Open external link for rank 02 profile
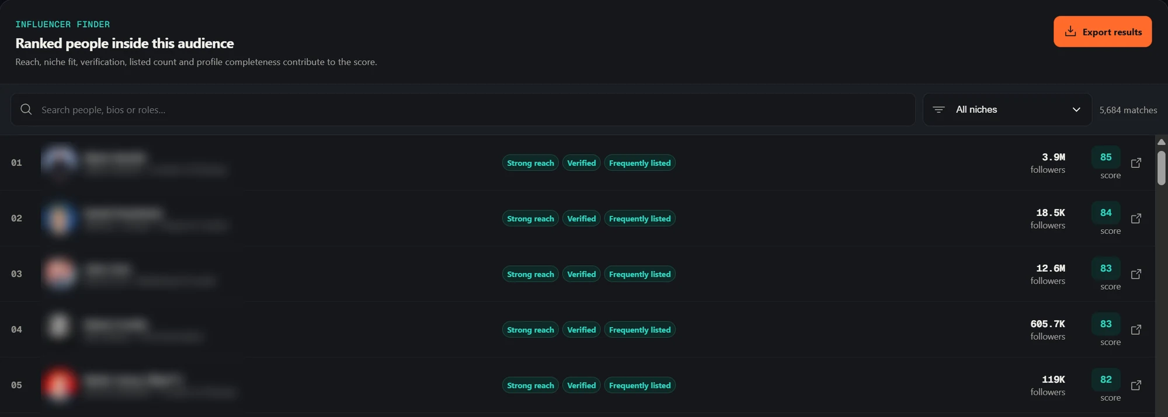This screenshot has width=1168, height=417. coord(1136,218)
